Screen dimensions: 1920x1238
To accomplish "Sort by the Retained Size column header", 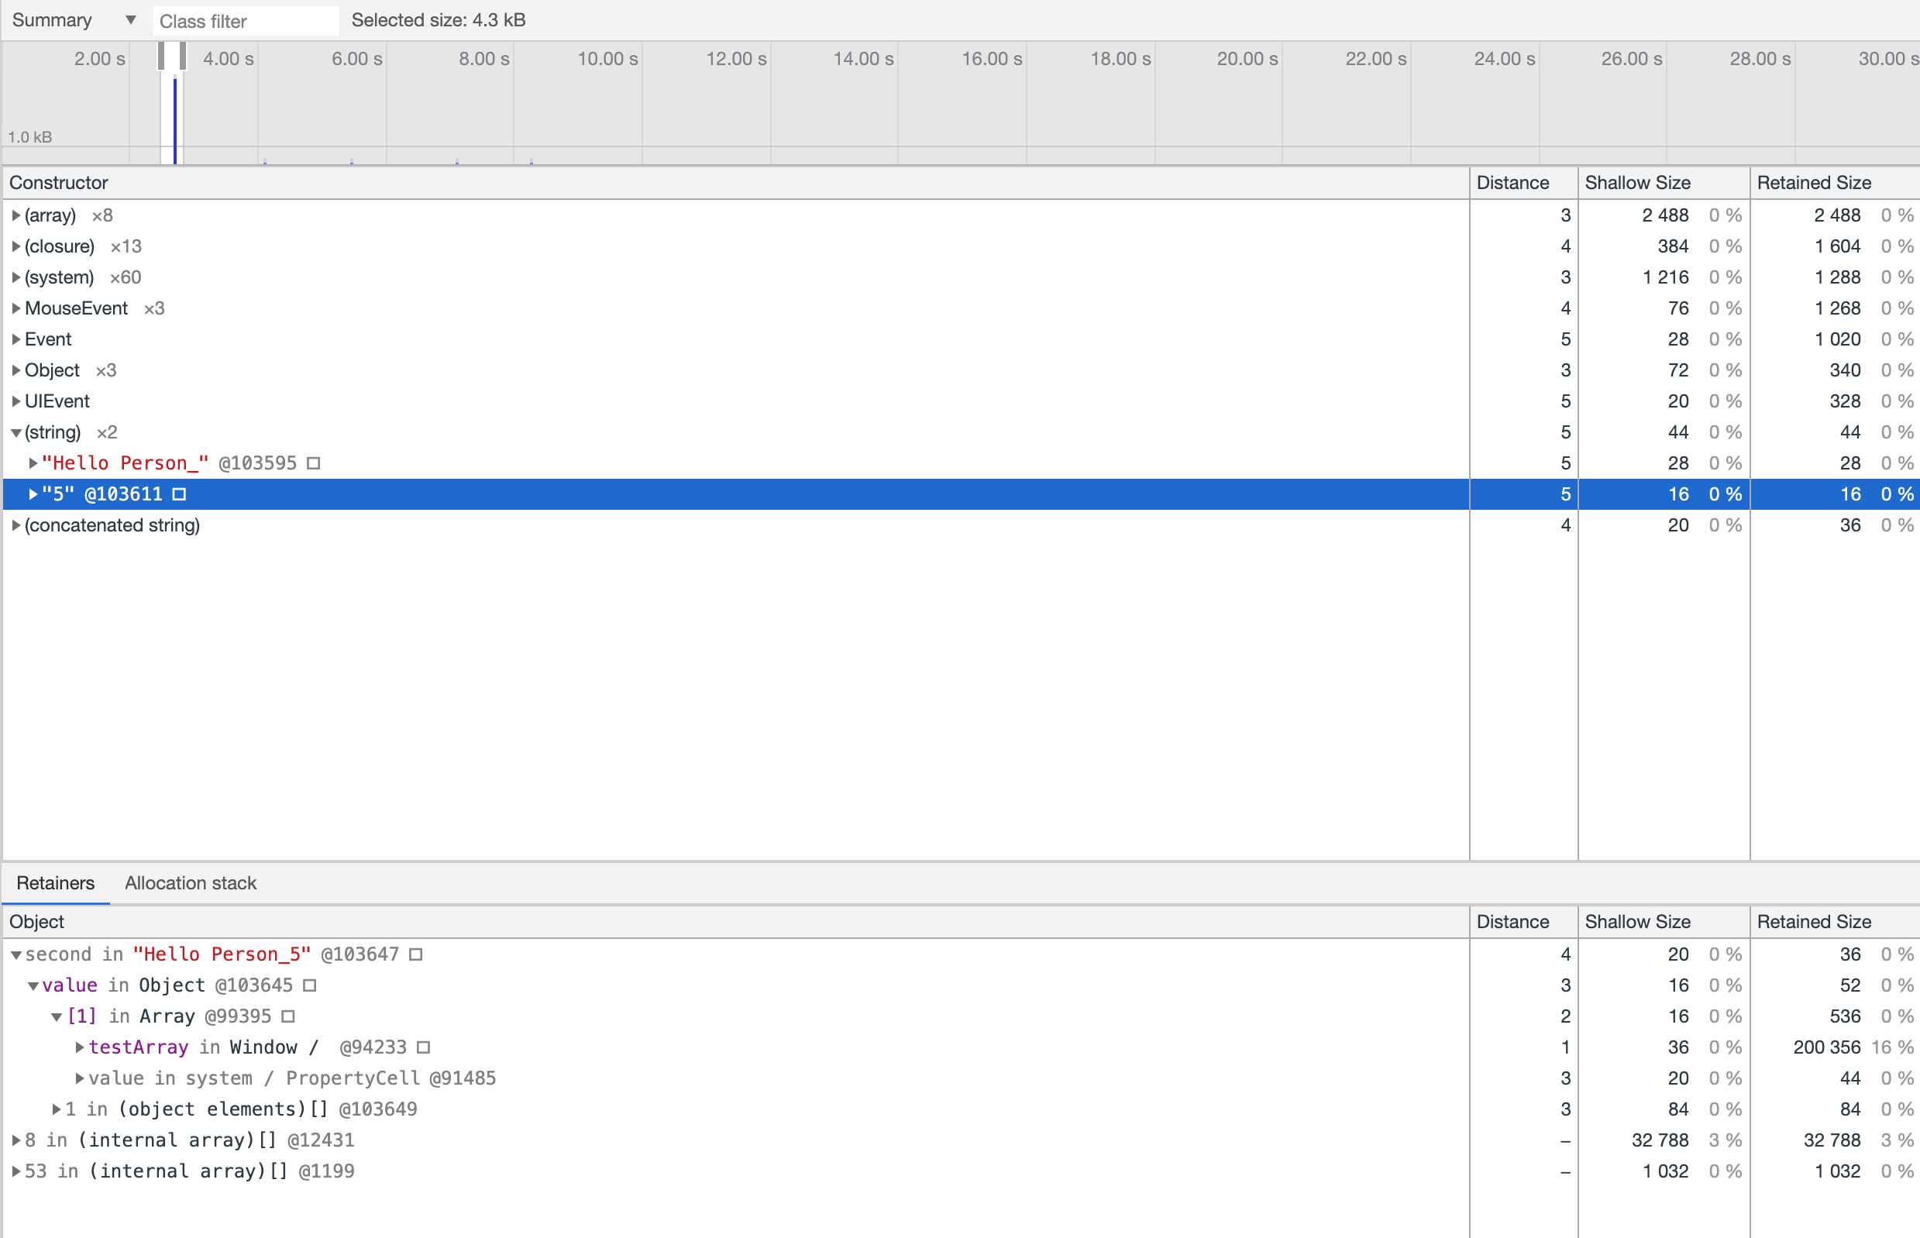I will [1814, 183].
